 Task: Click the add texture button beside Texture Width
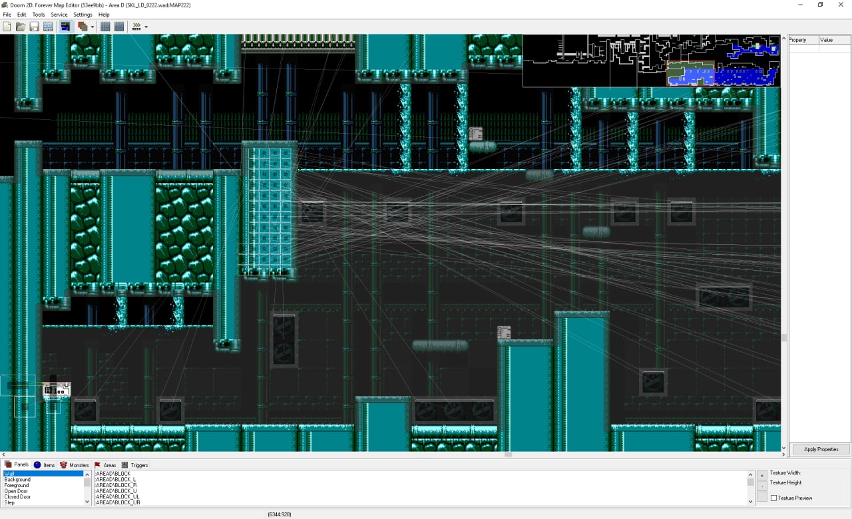pyautogui.click(x=761, y=476)
